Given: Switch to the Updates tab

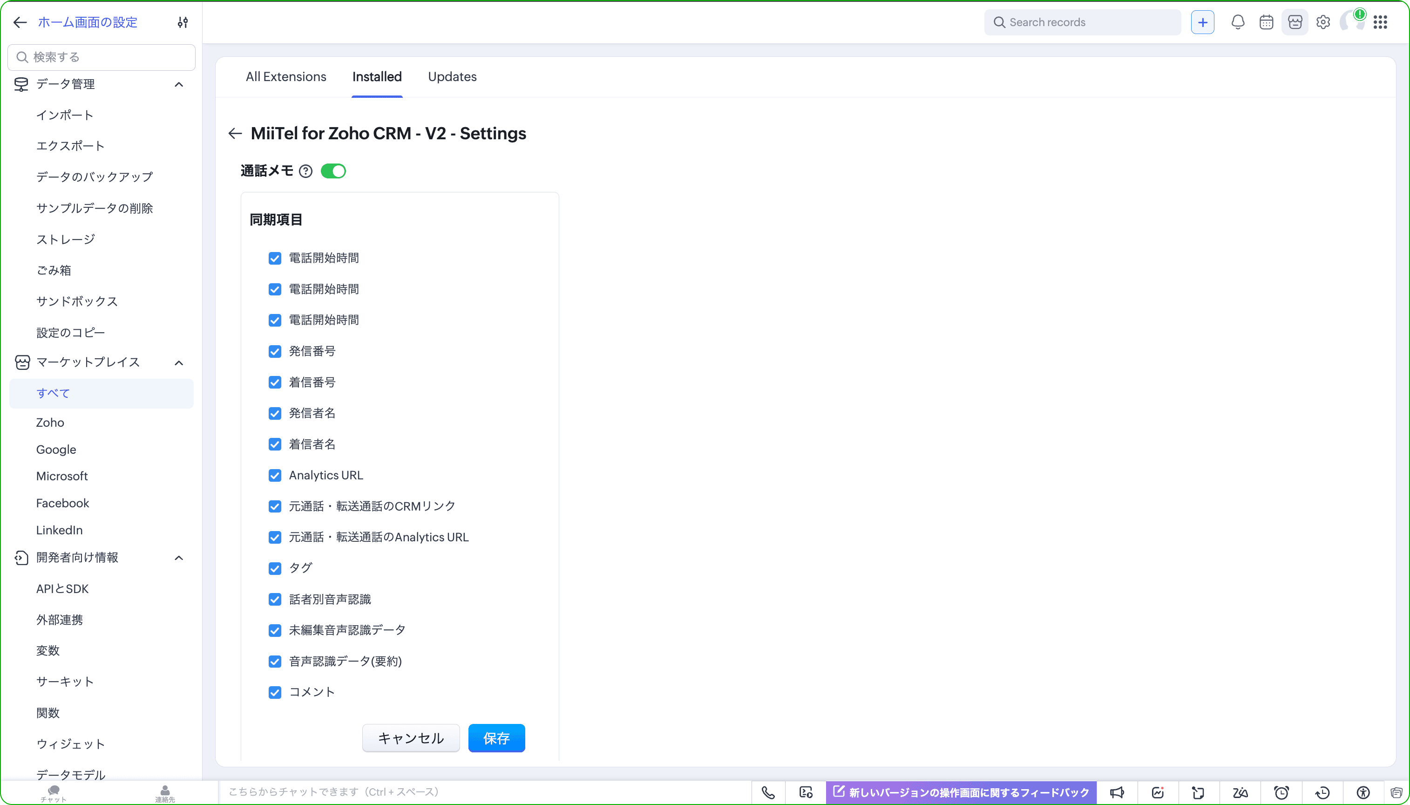Looking at the screenshot, I should coord(452,77).
